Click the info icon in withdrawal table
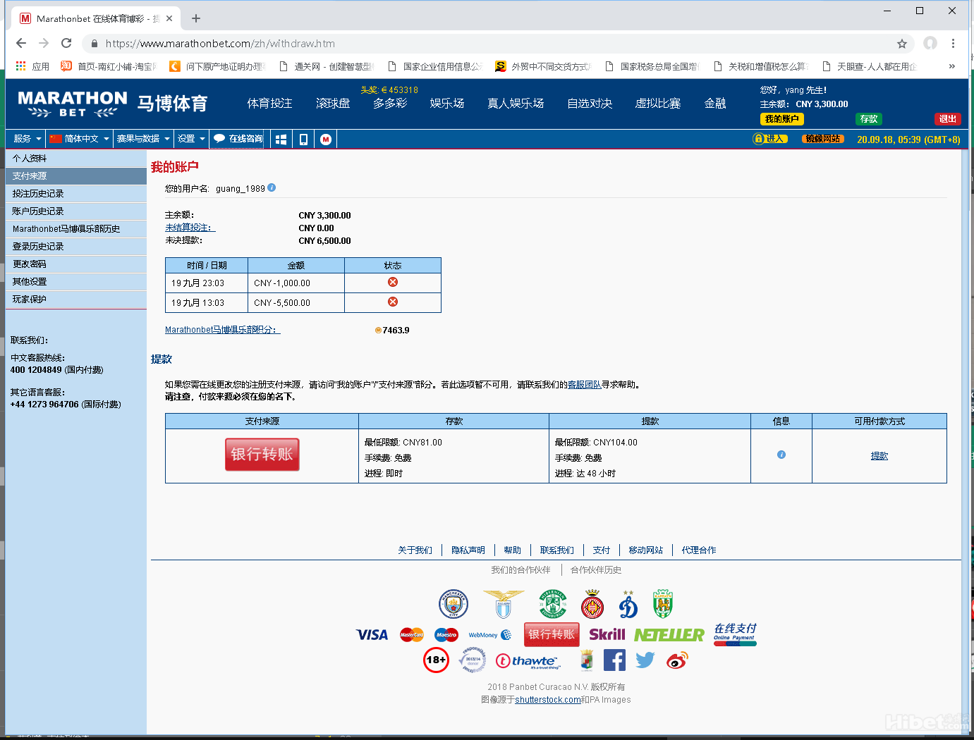The width and height of the screenshot is (974, 740). coord(781,455)
